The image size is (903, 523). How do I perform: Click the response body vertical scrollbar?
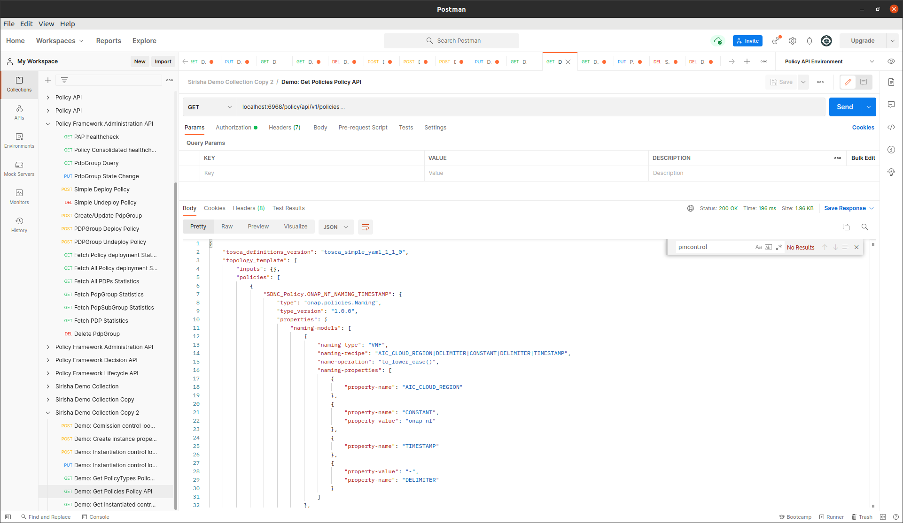[x=873, y=375]
